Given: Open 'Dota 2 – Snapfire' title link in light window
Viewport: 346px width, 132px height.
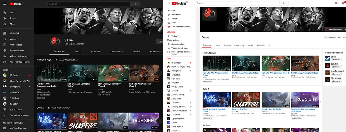Looking at the screenshot, I should pos(240,109).
